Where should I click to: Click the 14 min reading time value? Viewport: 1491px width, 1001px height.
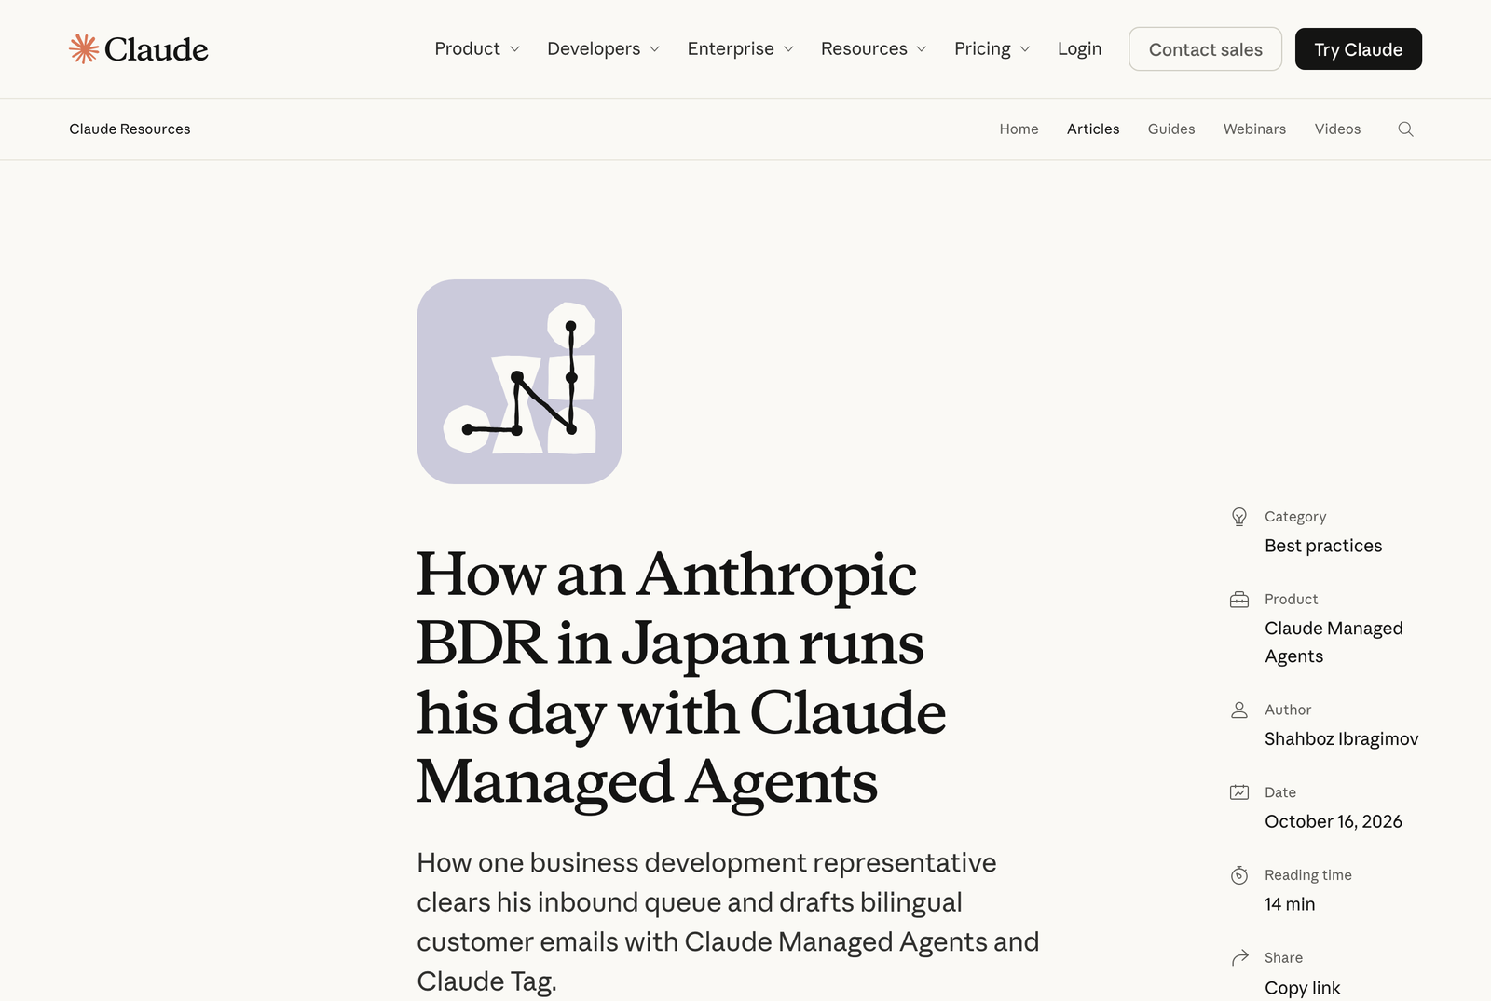tap(1290, 904)
